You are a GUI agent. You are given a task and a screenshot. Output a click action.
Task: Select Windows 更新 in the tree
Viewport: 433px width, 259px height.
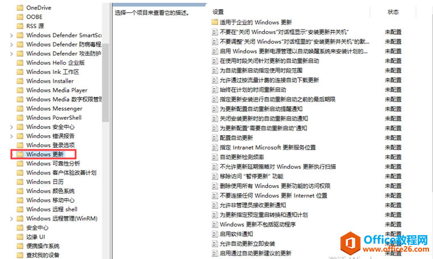click(45, 154)
